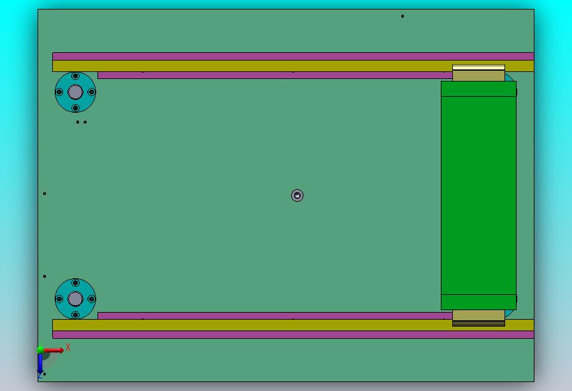Screen dimensions: 572x391
Task: Select the lower end band of the green block
Action: click(x=478, y=302)
